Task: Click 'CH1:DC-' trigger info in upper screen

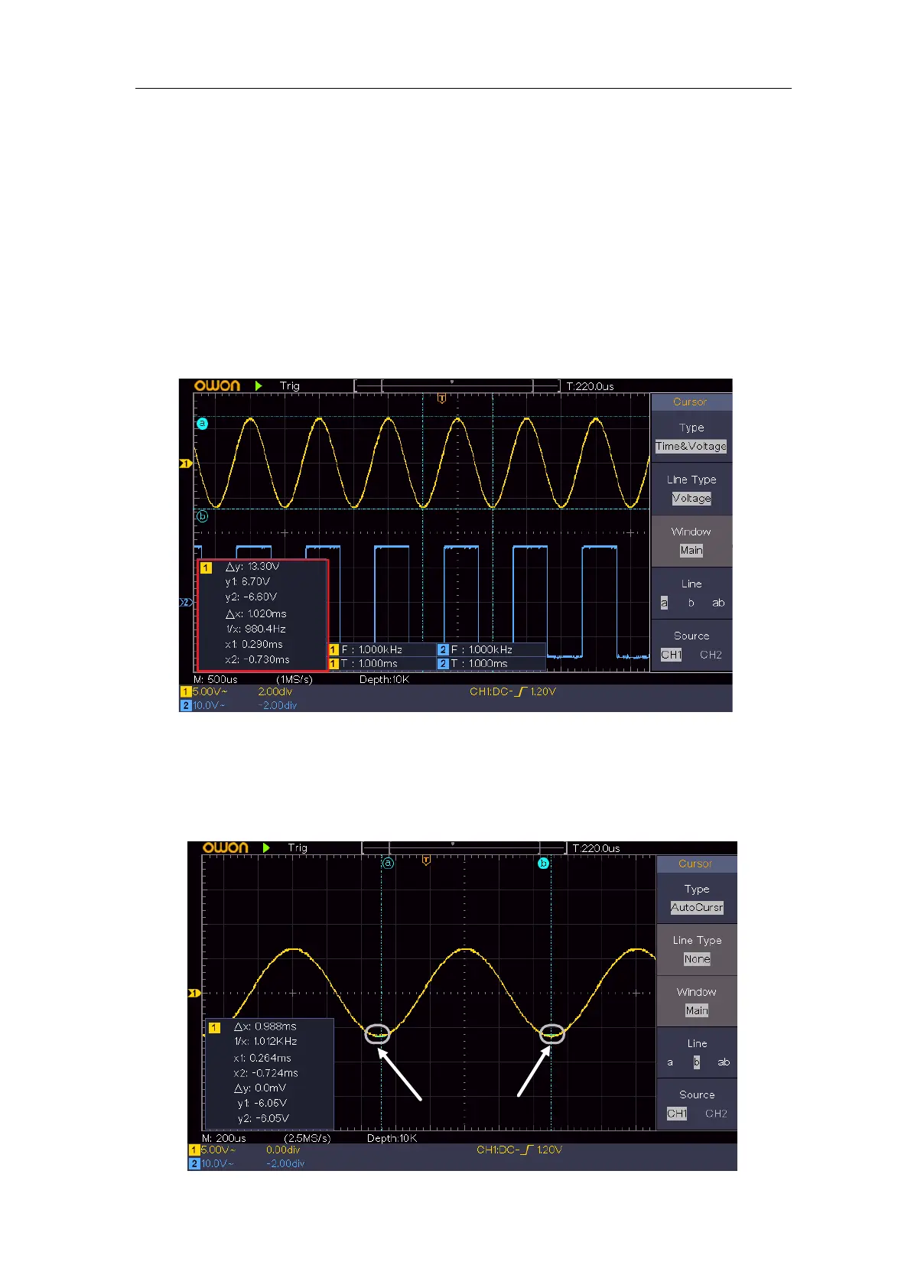Action: click(491, 691)
